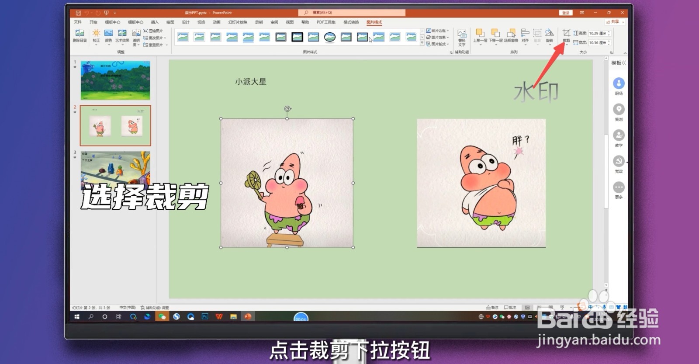Click Undo in the quick access toolbar
Image resolution: width=699 pixels, height=364 pixels.
(x=87, y=13)
